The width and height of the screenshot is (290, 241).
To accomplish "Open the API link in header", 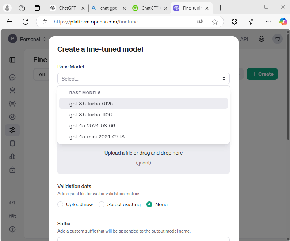I will (244, 39).
